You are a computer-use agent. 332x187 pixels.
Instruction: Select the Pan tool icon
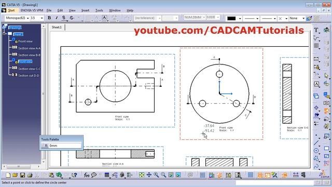149,175
